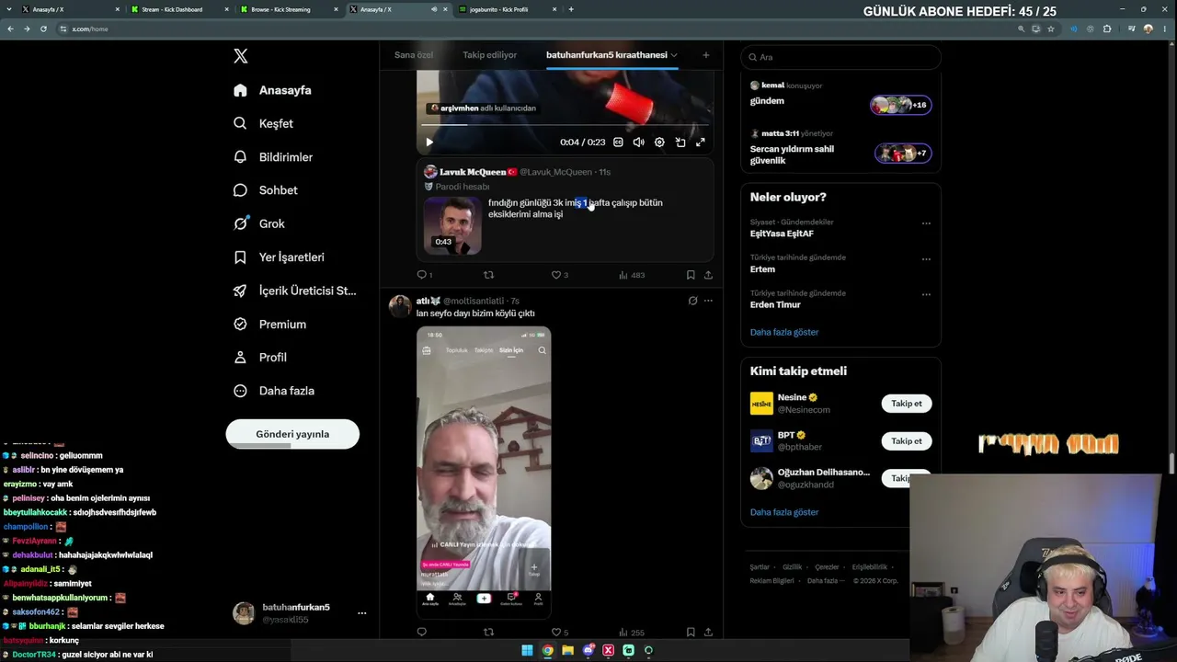Switch to Stream - Kick Dashboard browser tab

pos(180,9)
